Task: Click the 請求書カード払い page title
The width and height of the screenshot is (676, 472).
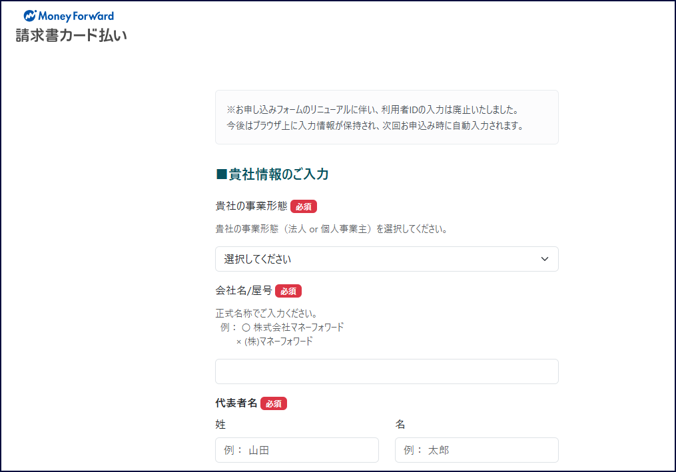Action: pos(71,35)
